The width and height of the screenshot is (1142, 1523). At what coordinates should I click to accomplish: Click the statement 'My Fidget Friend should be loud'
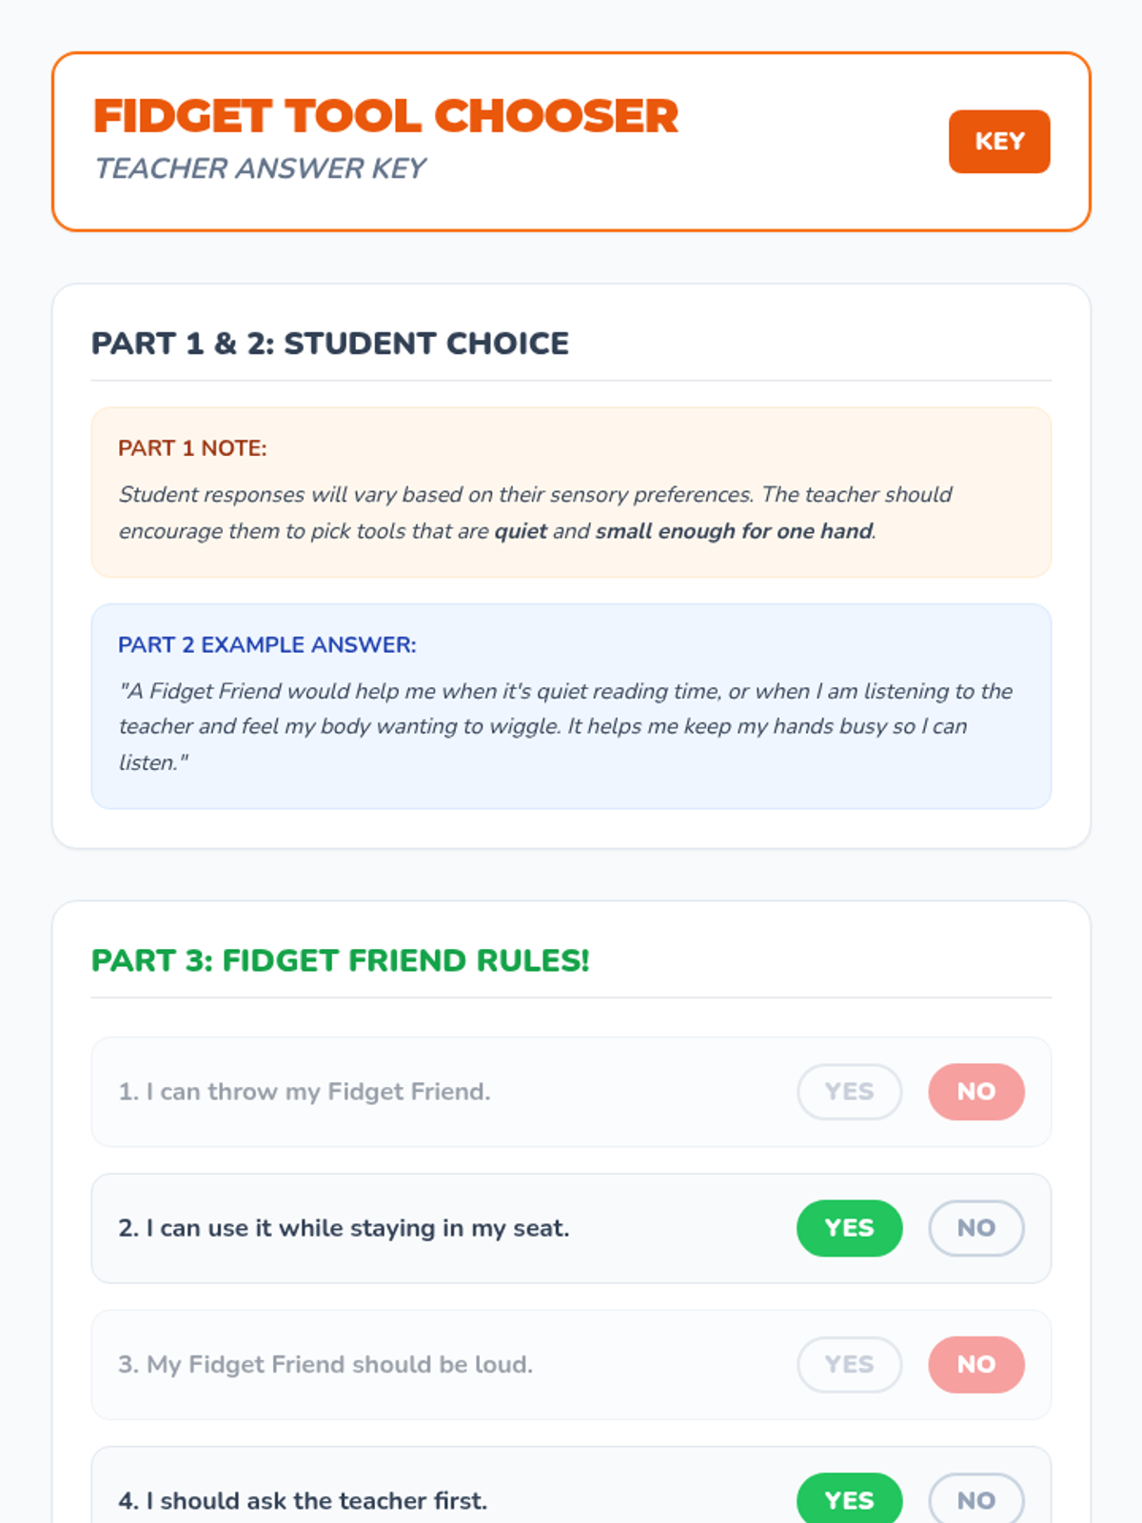(x=325, y=1364)
